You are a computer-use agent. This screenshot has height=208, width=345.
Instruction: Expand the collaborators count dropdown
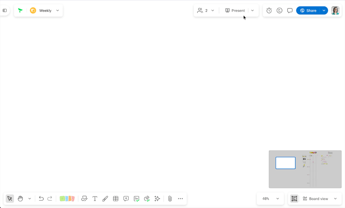click(212, 10)
